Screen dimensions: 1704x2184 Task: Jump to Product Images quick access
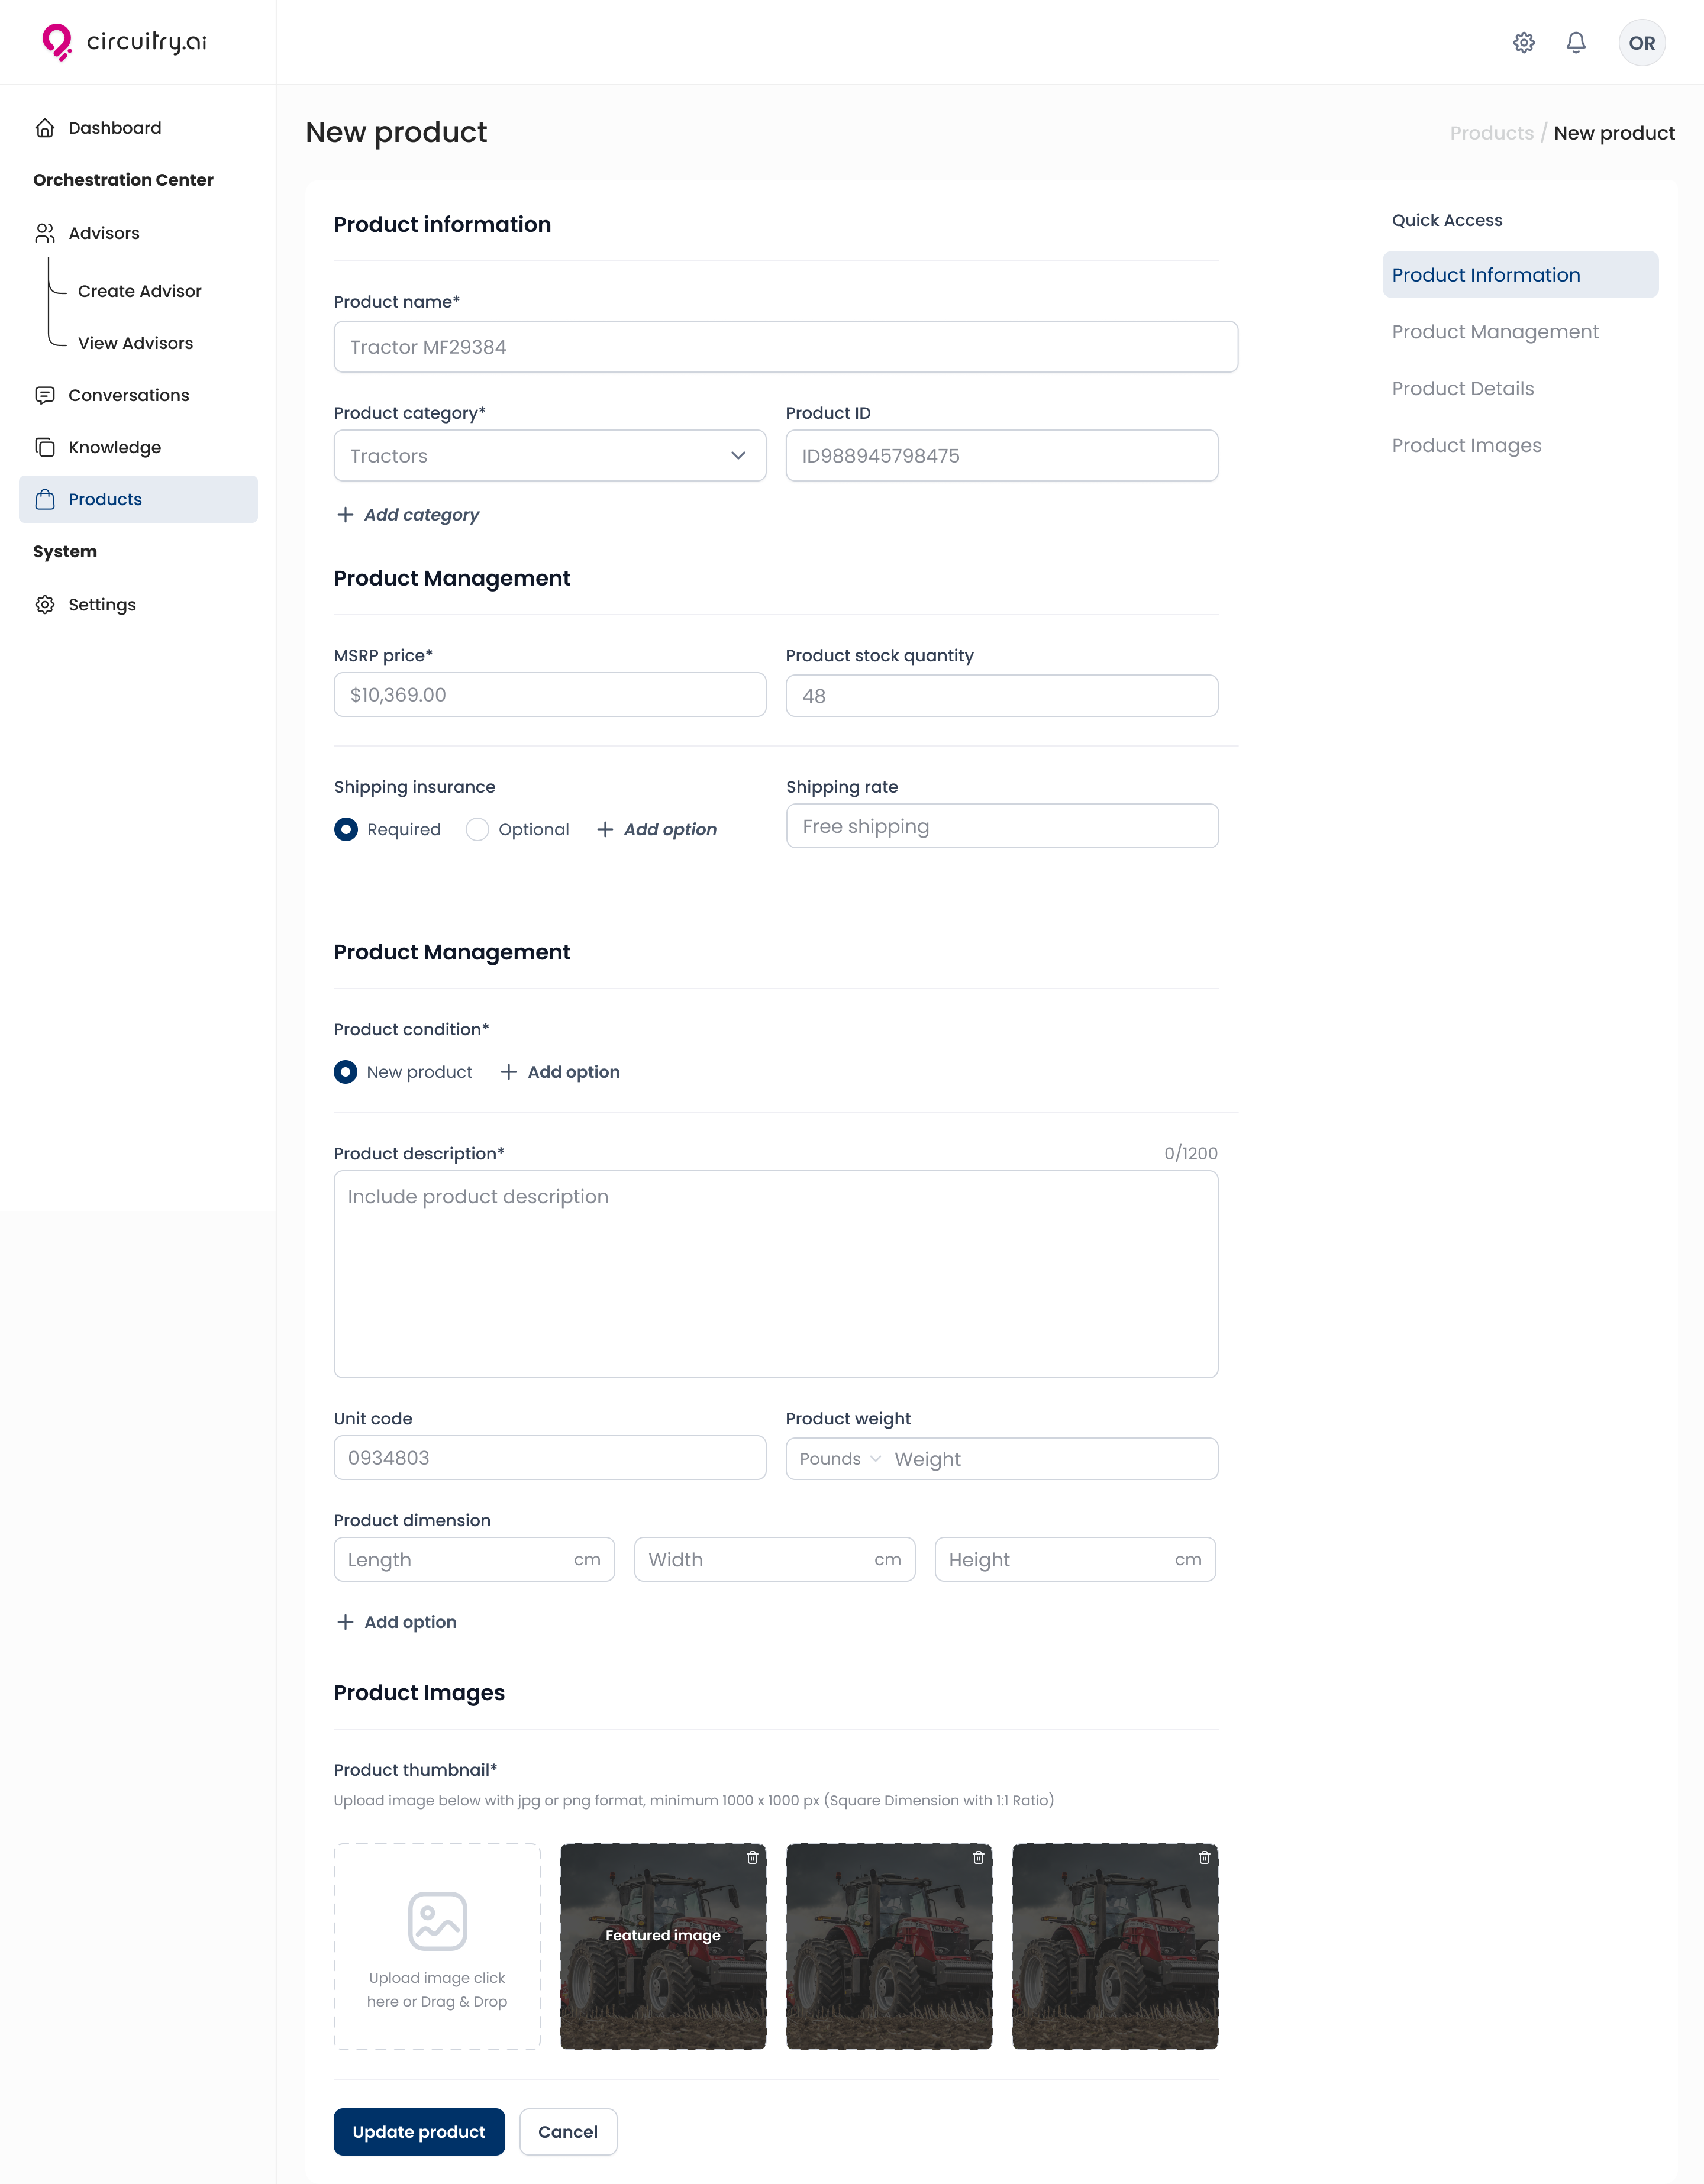tap(1466, 445)
